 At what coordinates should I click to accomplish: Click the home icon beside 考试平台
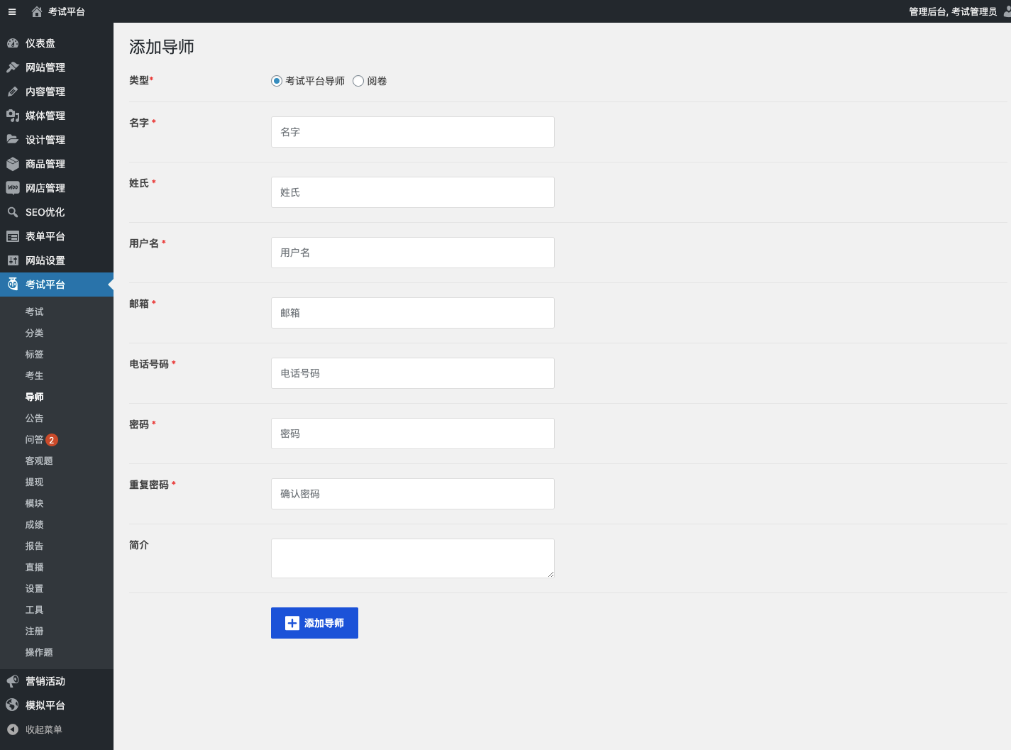[x=37, y=11]
